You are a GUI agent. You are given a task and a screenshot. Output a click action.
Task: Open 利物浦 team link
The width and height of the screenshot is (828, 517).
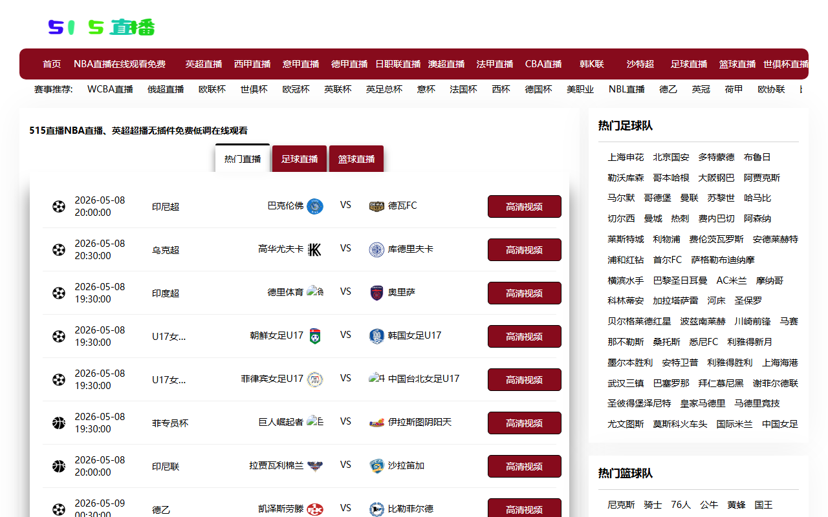pyautogui.click(x=666, y=239)
